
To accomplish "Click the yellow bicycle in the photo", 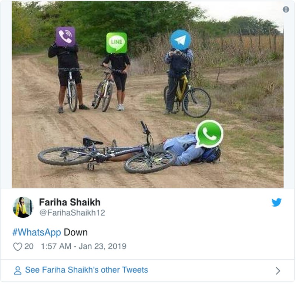I will click(x=187, y=94).
